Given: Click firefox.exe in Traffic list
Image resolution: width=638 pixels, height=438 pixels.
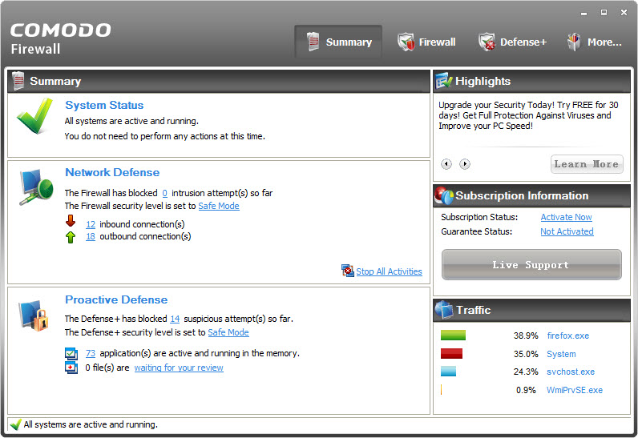Looking at the screenshot, I should 568,336.
